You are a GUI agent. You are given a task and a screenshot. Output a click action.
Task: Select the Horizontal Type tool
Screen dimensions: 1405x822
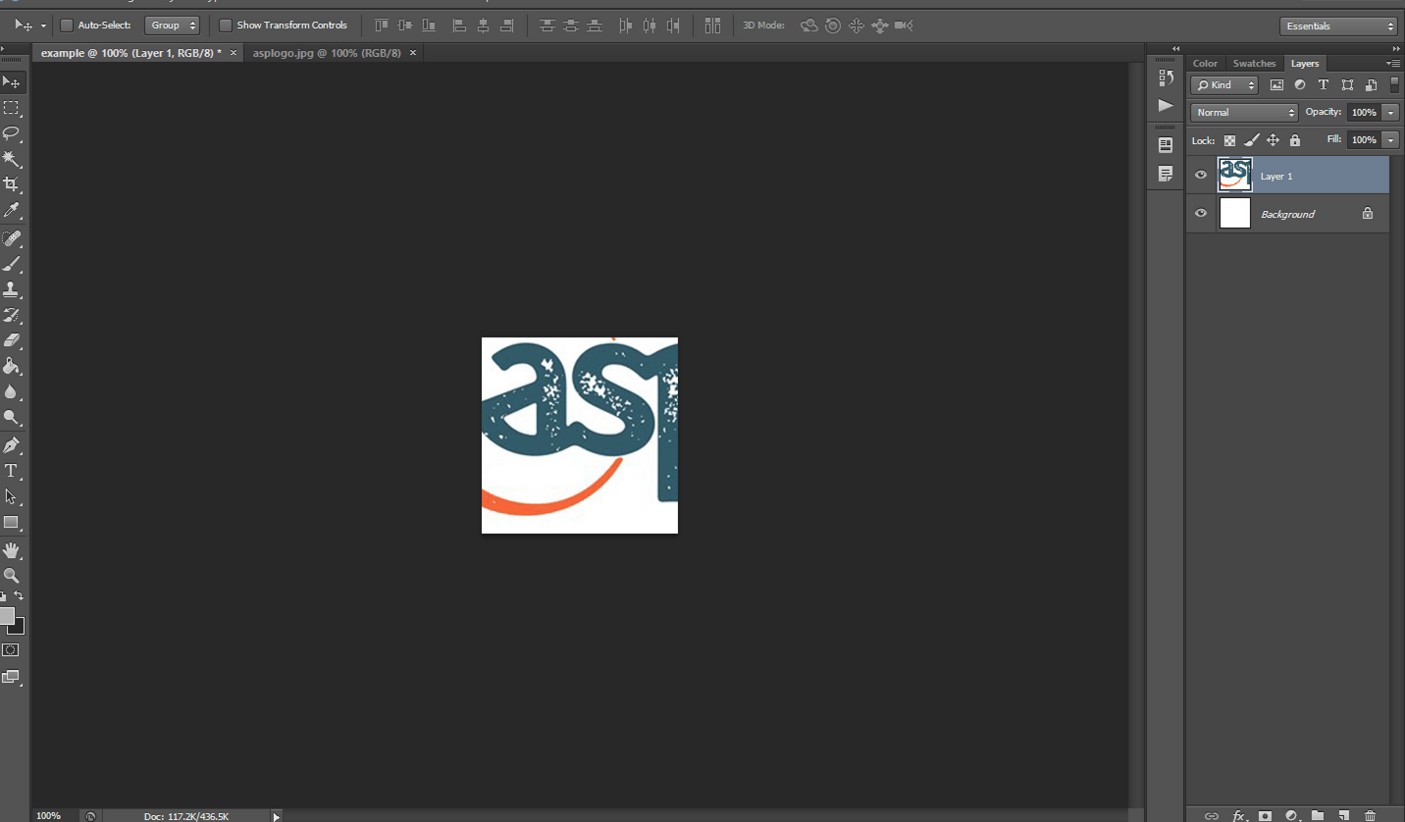tap(12, 471)
